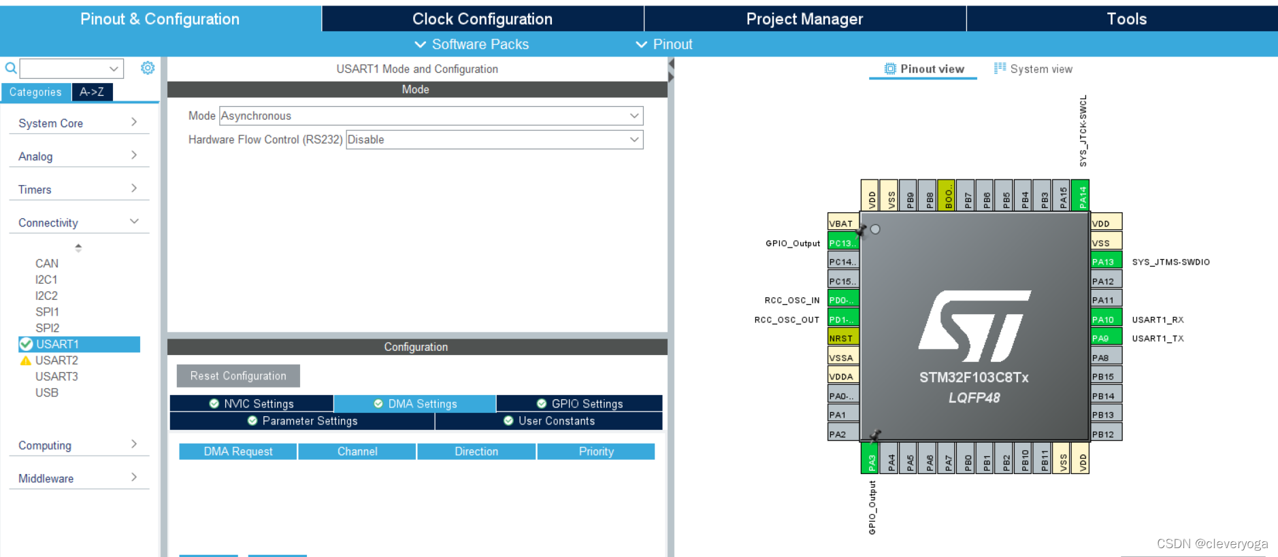Click the Parameter Settings check icon

252,420
